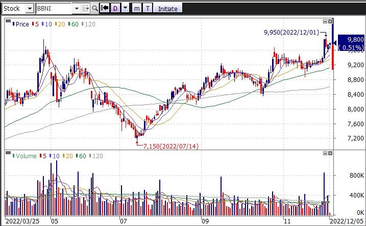Select the daily 'D' period button
The height and width of the screenshot is (226, 366).
[x=115, y=8]
